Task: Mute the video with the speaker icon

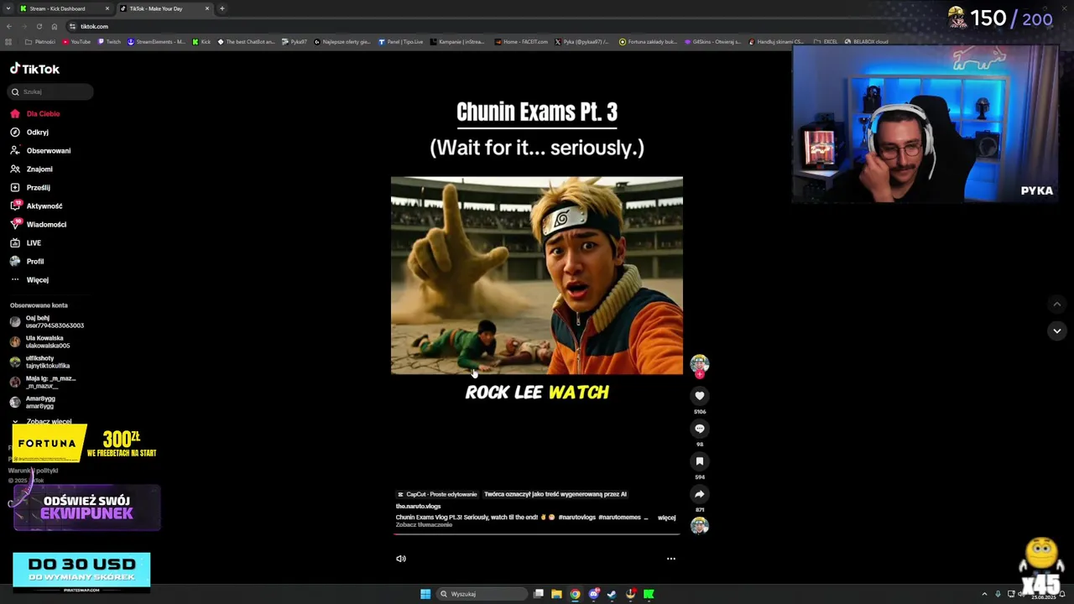Action: pos(401,559)
